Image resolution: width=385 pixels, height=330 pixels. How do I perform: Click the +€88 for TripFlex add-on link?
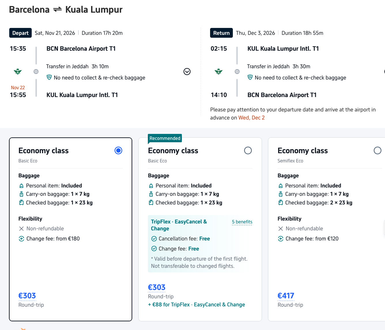point(197,305)
